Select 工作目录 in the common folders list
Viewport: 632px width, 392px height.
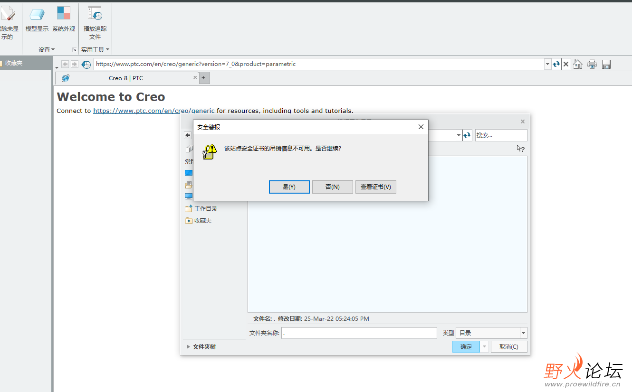pos(201,208)
